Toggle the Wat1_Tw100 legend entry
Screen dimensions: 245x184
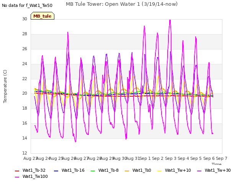(x=31, y=176)
